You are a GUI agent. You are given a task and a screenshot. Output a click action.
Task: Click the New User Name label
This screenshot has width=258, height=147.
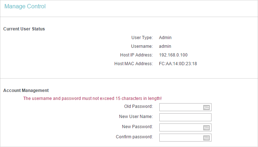click(x=136, y=117)
